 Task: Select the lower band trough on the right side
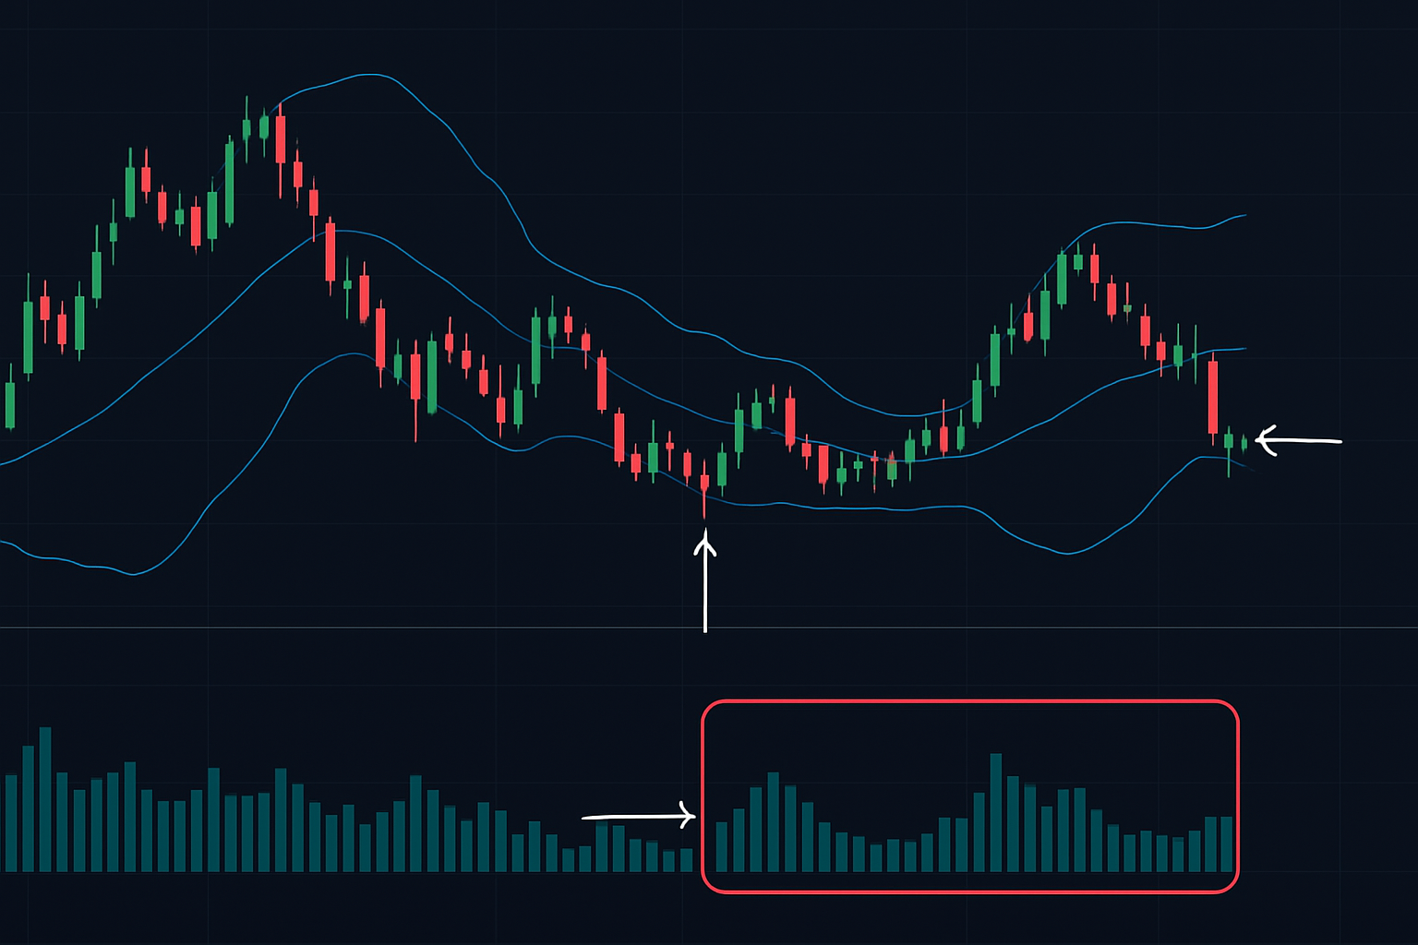(x=1067, y=553)
